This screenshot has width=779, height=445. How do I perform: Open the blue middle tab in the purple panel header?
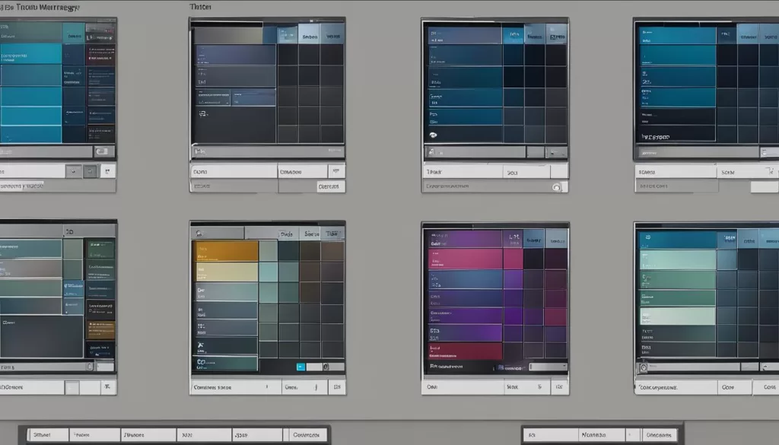[533, 240]
